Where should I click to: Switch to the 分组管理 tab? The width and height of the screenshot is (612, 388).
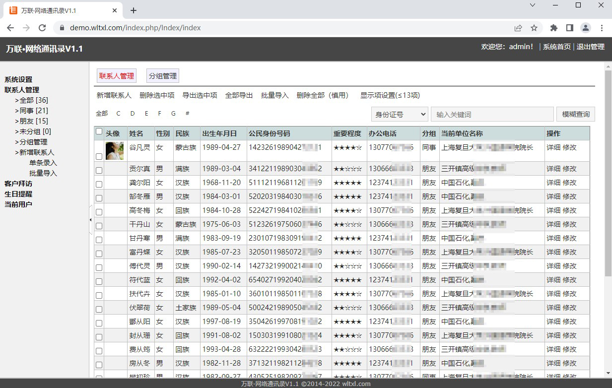click(x=162, y=75)
